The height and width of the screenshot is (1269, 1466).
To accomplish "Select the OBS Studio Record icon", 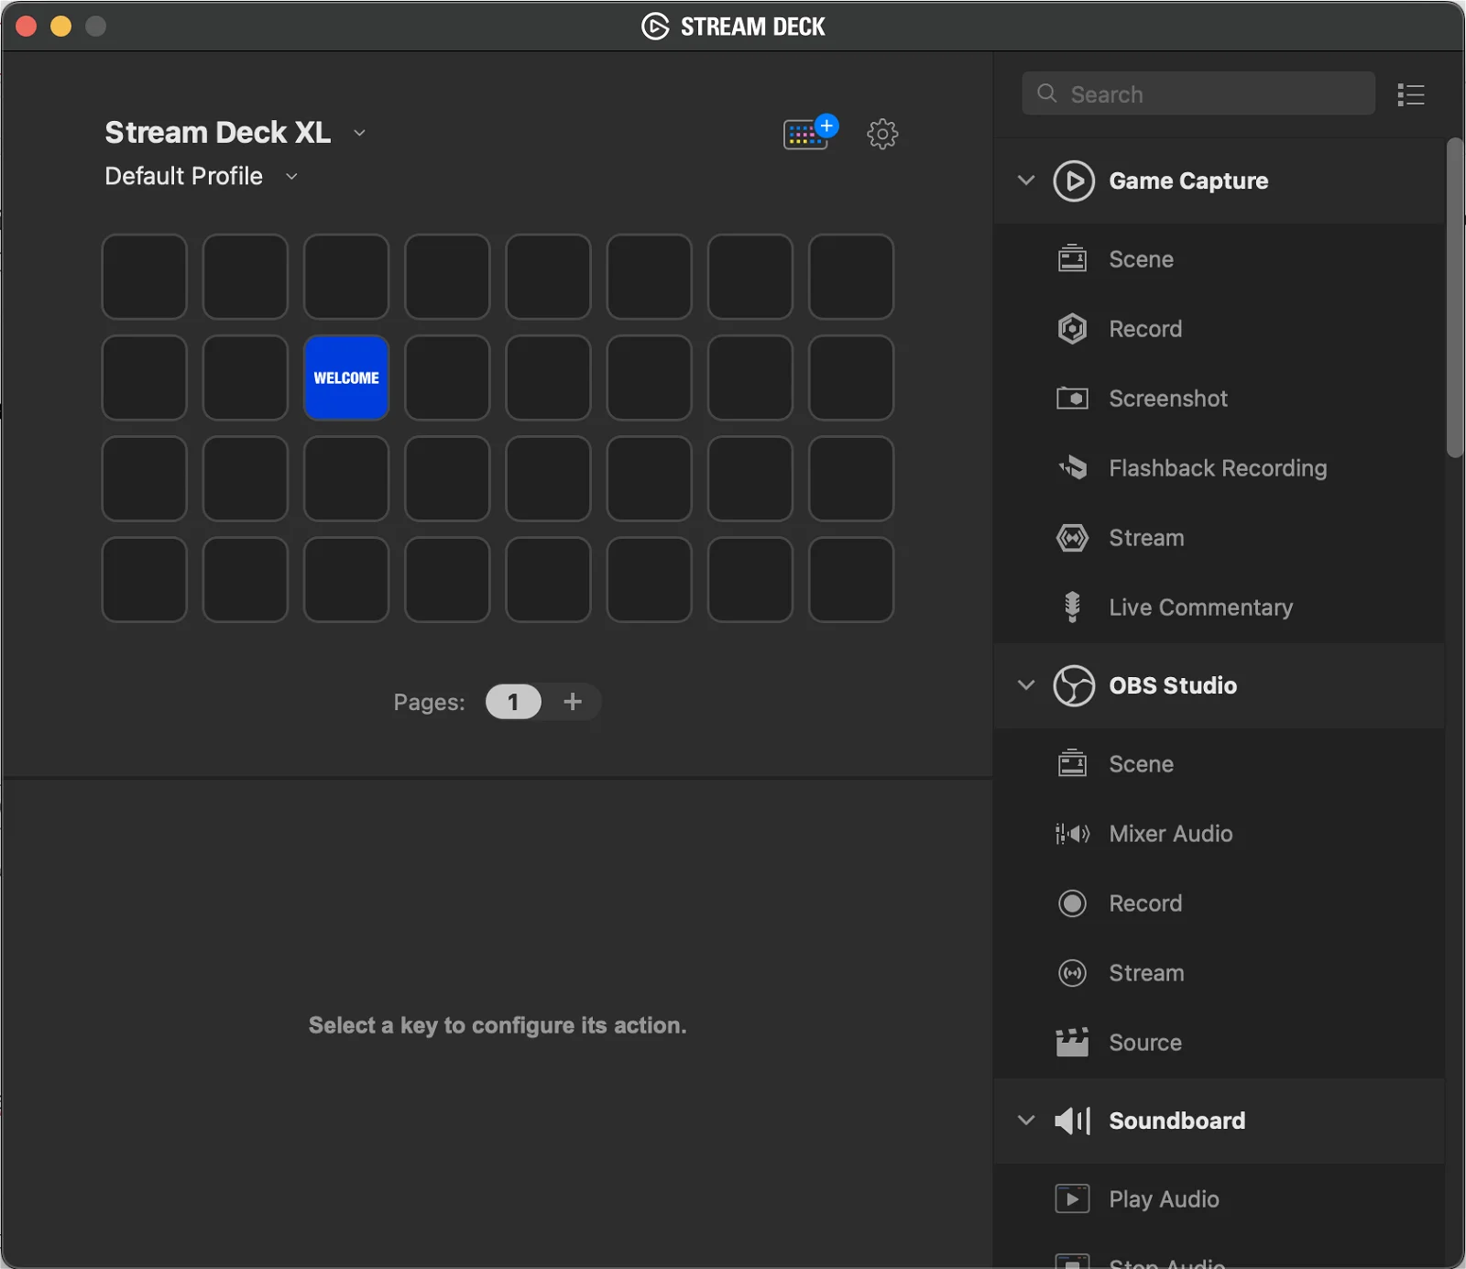I will pyautogui.click(x=1073, y=903).
